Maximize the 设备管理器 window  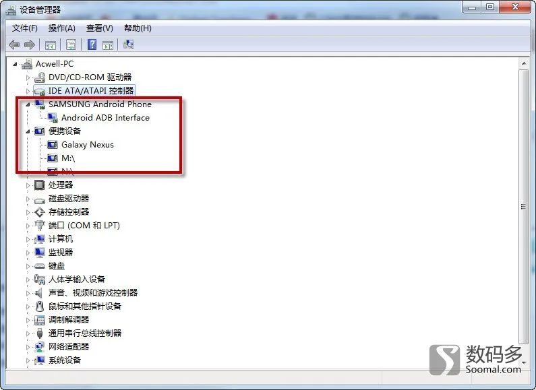490,7
